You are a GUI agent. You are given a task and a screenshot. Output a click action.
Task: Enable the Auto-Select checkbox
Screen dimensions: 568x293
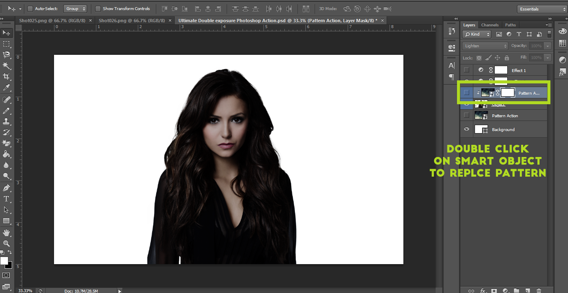coord(30,9)
